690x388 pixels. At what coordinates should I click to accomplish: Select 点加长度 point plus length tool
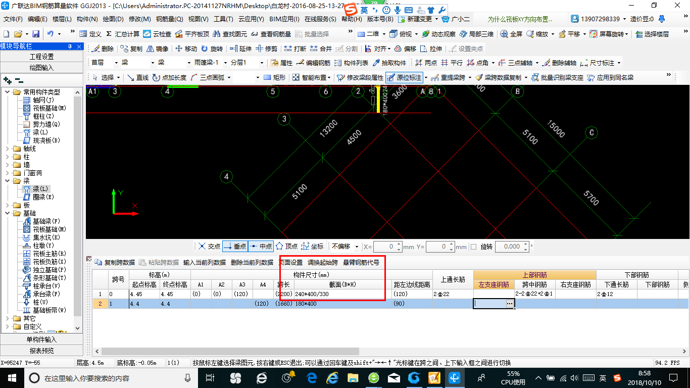coord(169,78)
